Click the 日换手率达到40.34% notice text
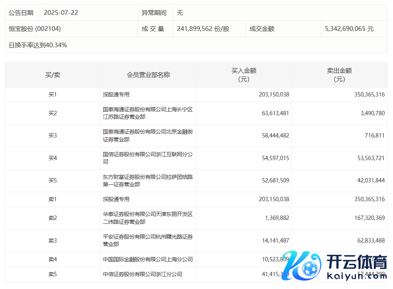The width and height of the screenshot is (393, 289). pos(38,45)
